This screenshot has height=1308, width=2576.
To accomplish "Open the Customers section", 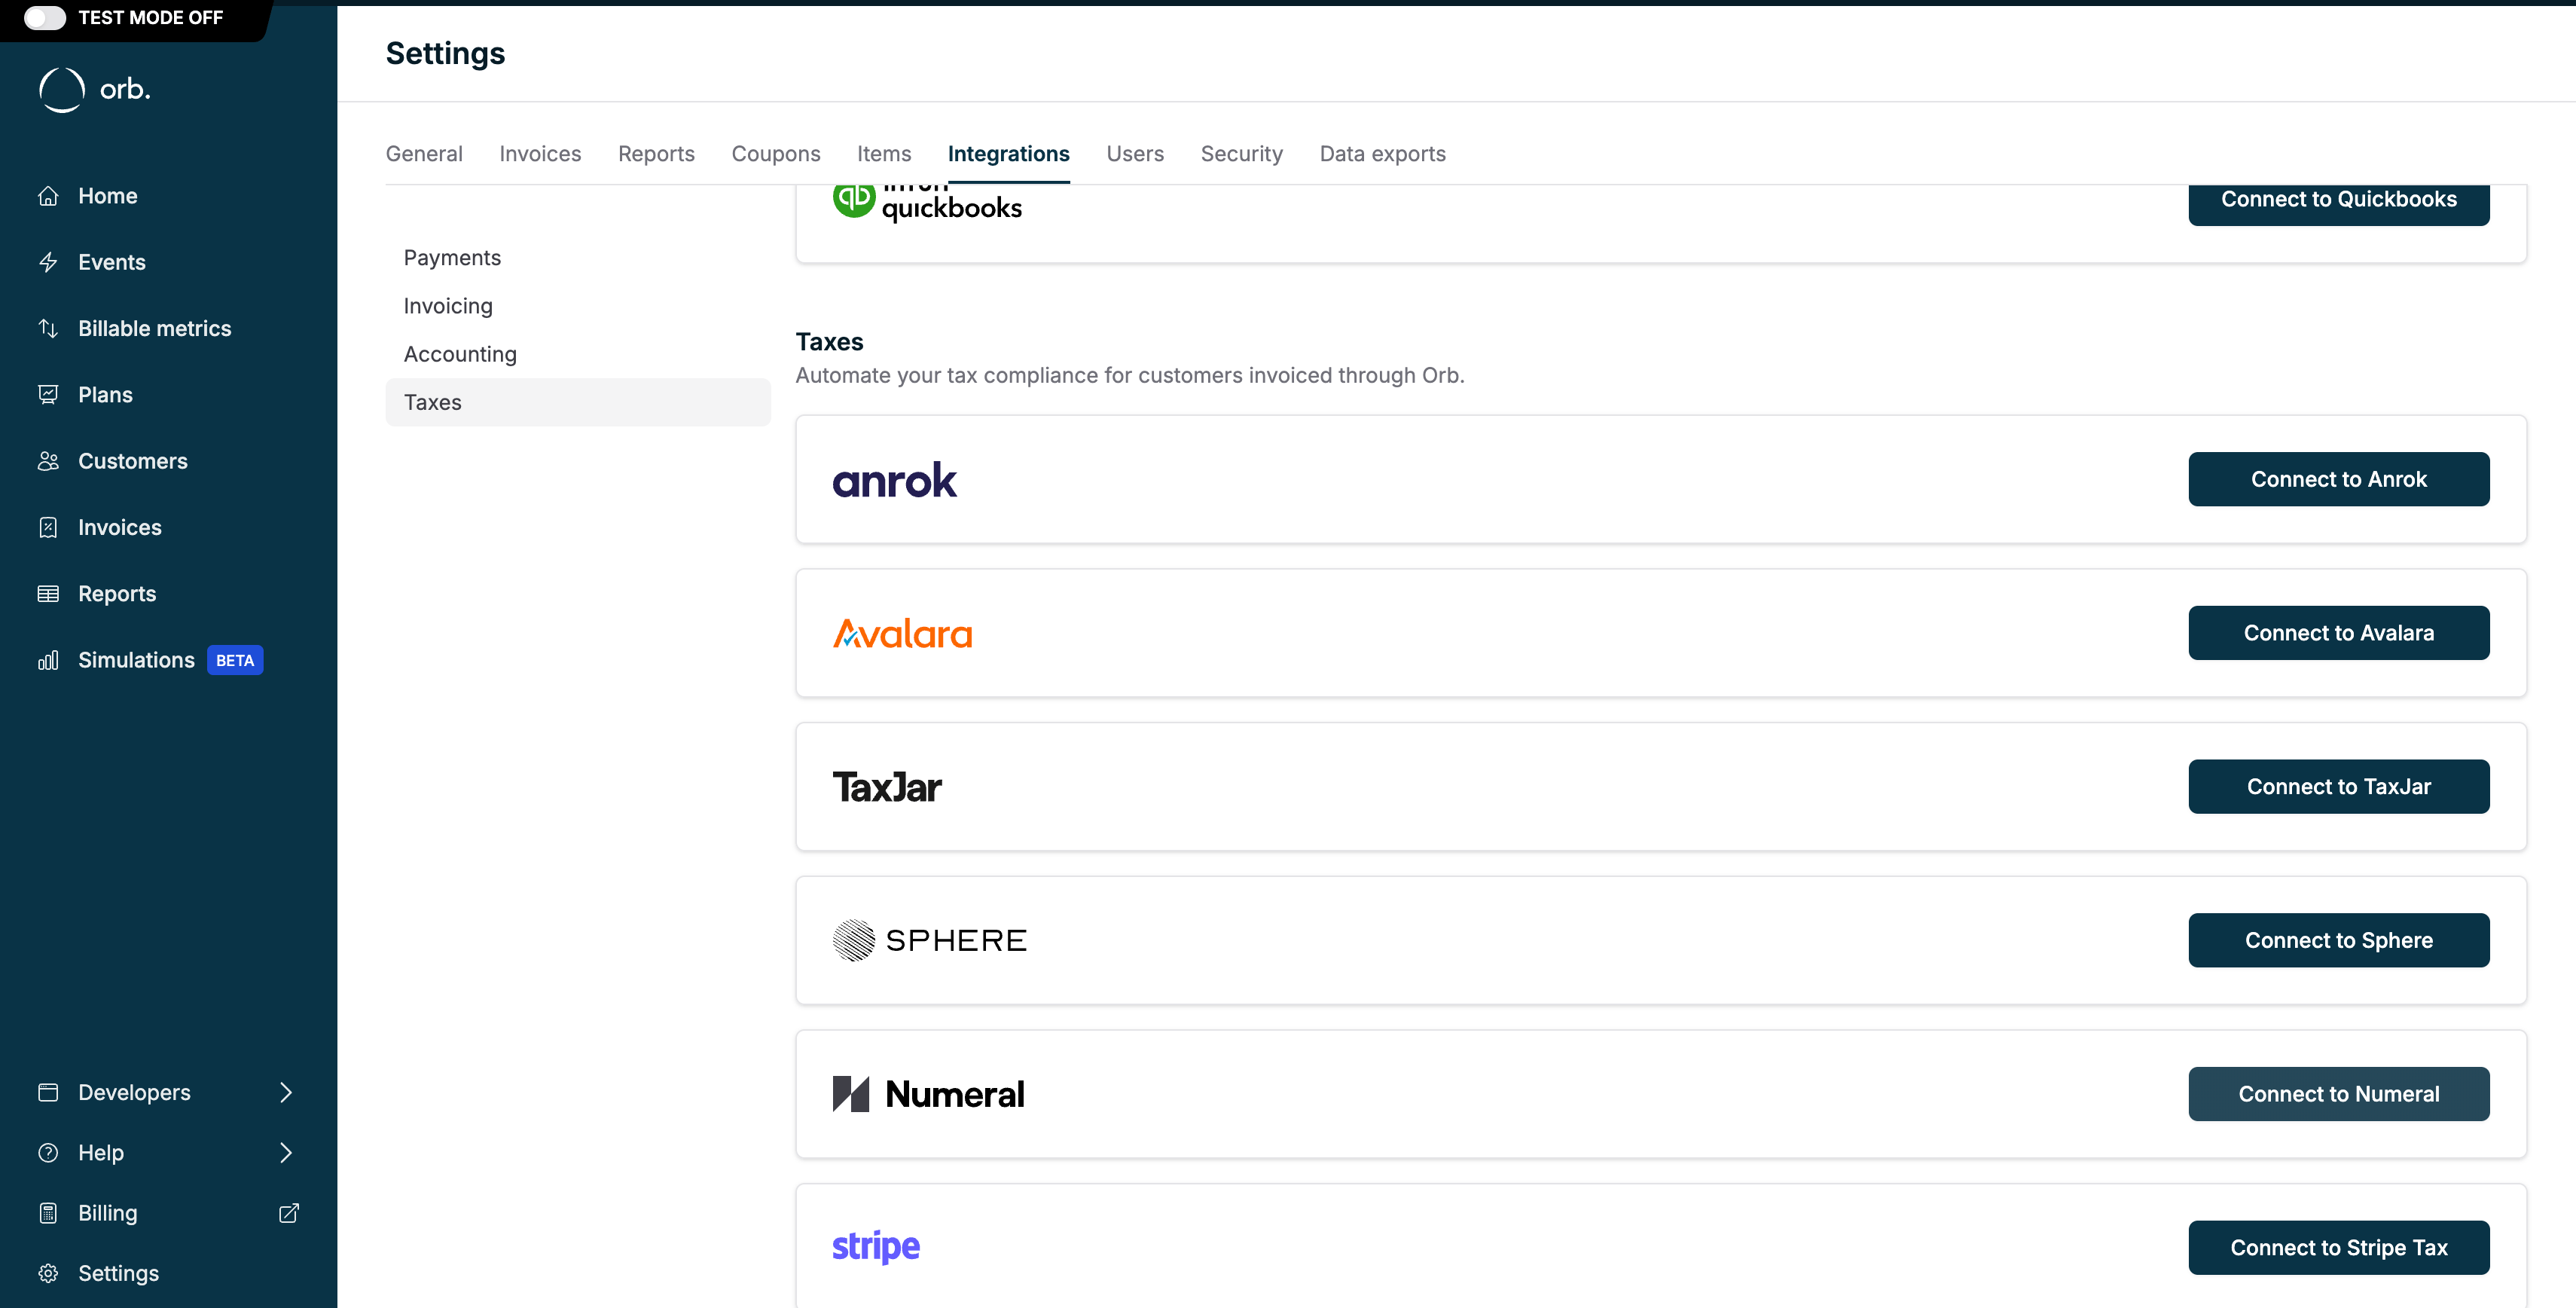I will pos(133,461).
